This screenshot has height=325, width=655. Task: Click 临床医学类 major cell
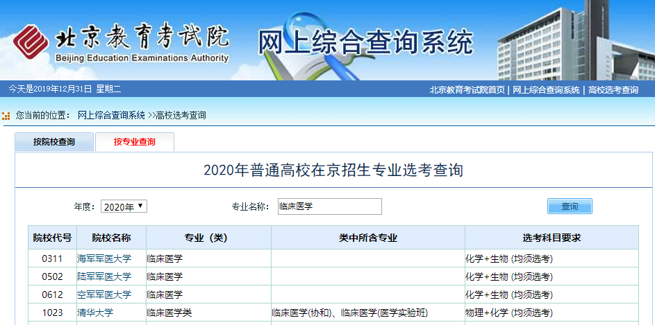208,313
